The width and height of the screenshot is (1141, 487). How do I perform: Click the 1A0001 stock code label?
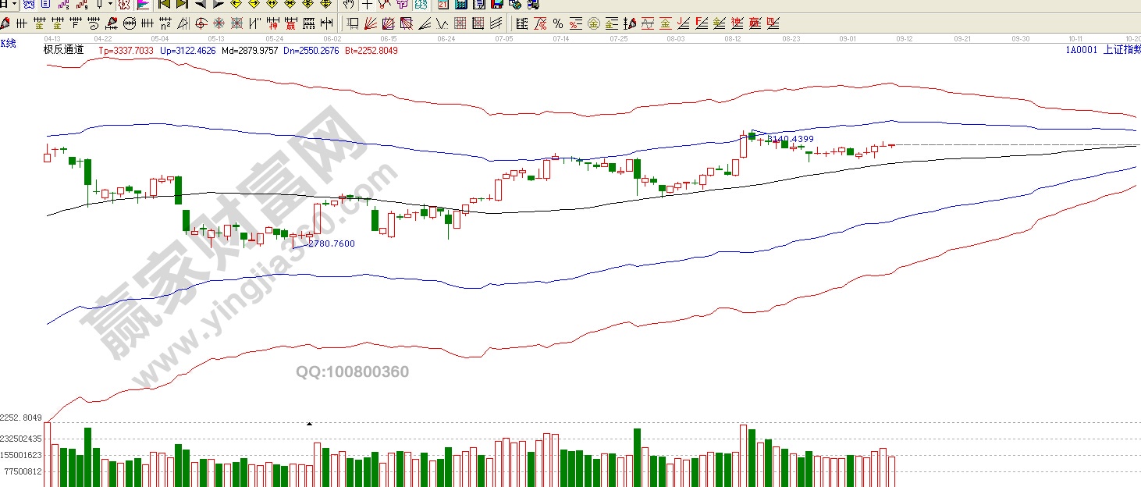pos(1081,49)
